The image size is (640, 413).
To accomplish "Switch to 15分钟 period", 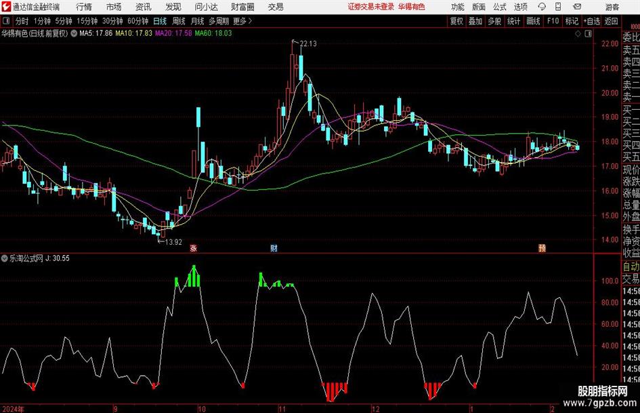I will point(87,21).
